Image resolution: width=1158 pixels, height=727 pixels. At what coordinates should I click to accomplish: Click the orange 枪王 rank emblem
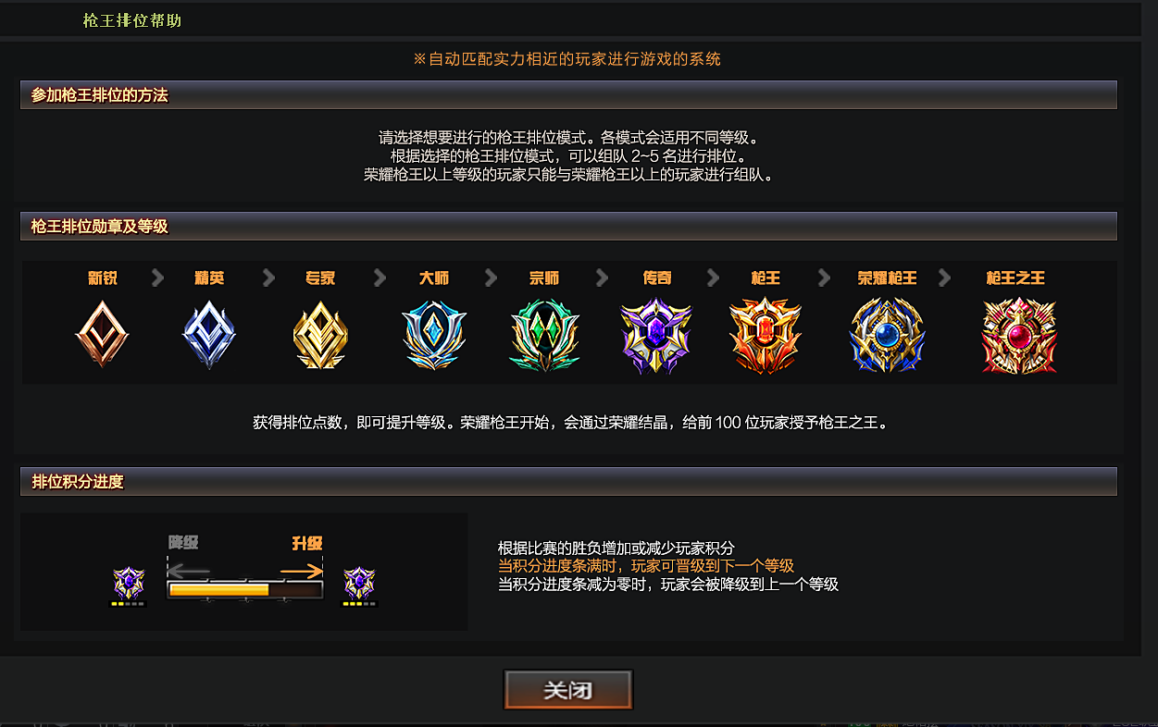click(766, 335)
